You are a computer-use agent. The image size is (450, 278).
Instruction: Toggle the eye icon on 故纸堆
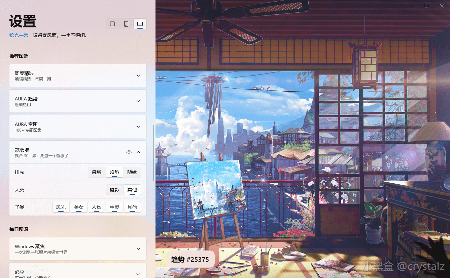129,152
